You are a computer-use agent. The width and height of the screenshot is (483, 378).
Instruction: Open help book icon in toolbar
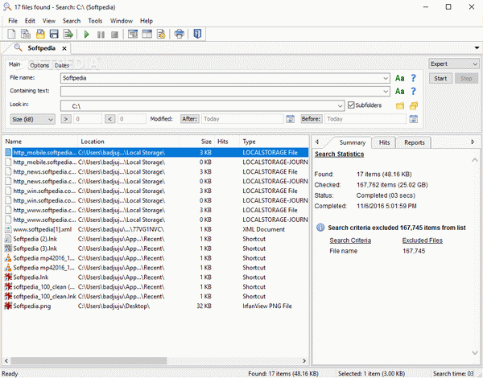pyautogui.click(x=197, y=34)
